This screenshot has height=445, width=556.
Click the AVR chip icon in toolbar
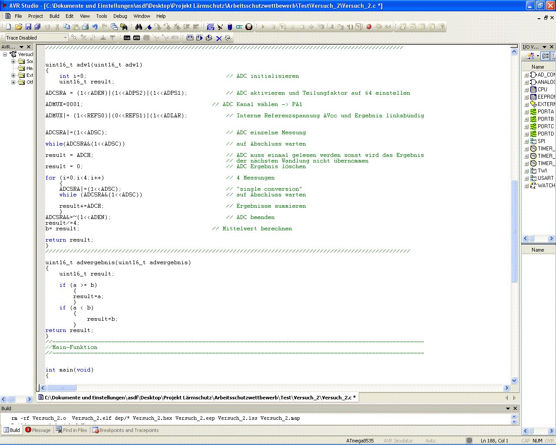tap(136, 38)
